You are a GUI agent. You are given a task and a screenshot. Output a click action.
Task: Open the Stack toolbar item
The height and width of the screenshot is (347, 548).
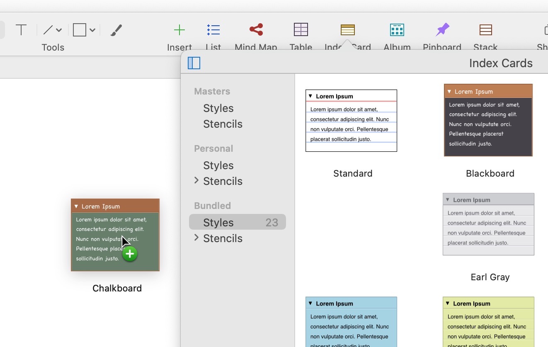pyautogui.click(x=485, y=30)
